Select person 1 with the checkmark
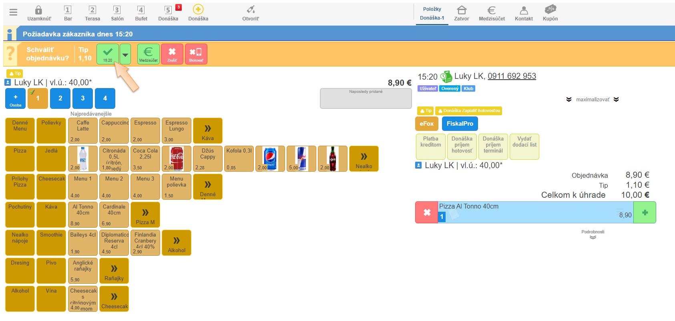 (38, 98)
